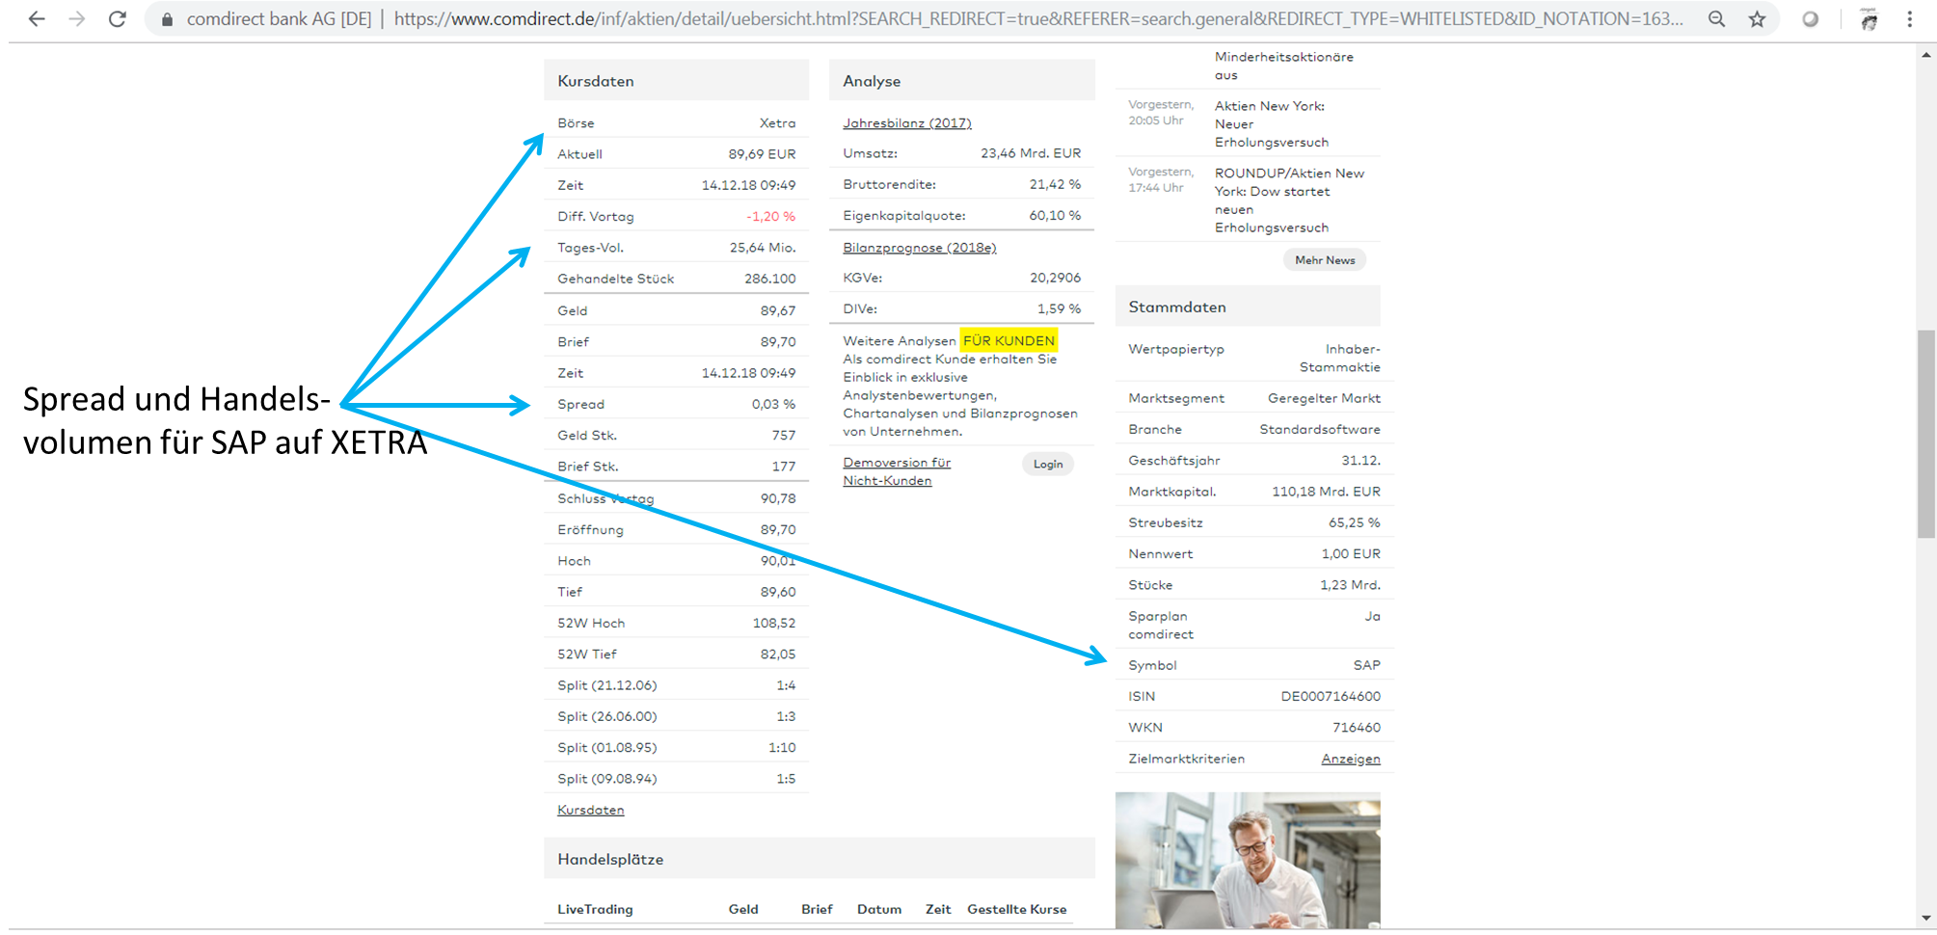The width and height of the screenshot is (1937, 935).
Task: Open the zoom magnifier in address bar
Action: coord(1716,19)
